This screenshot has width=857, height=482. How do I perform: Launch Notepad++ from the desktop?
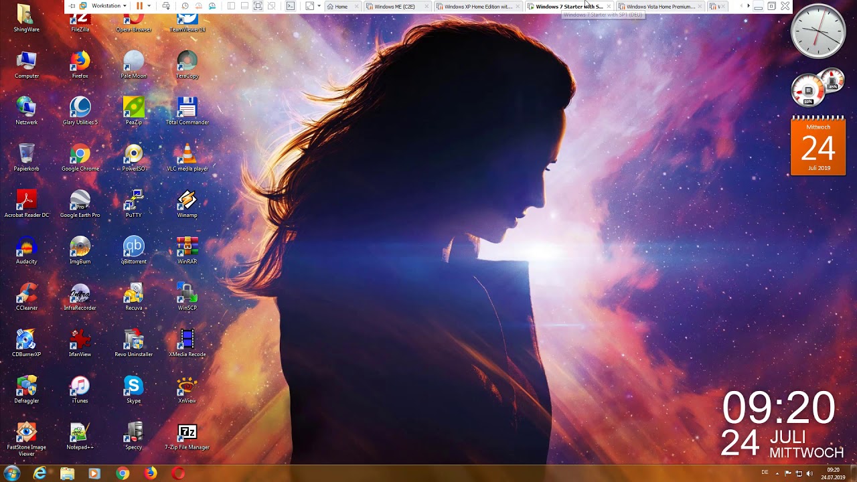point(80,435)
